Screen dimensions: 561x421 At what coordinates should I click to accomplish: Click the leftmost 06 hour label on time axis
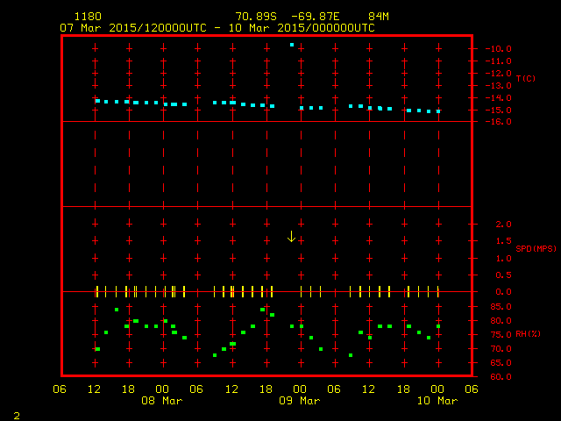[x=60, y=389]
